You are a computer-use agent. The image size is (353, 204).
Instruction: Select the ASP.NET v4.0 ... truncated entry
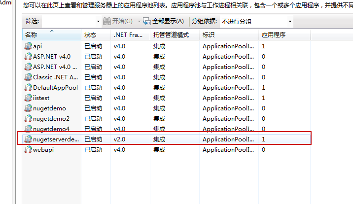pos(55,67)
